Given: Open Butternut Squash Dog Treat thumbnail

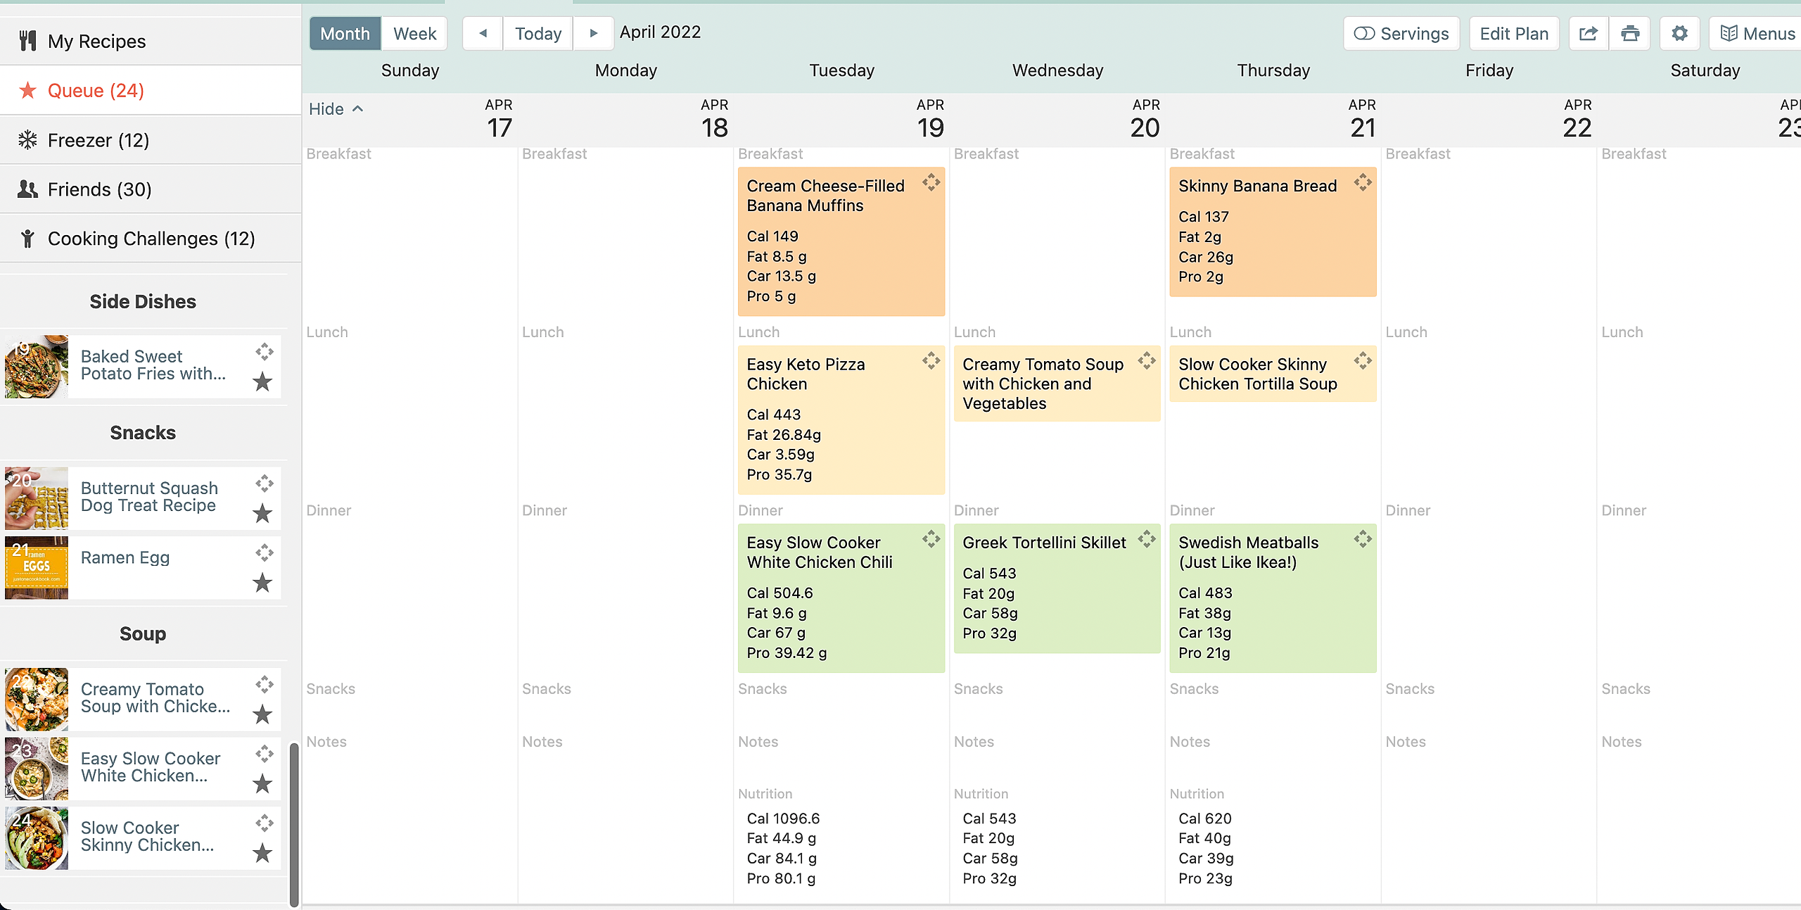Looking at the screenshot, I should tap(37, 498).
